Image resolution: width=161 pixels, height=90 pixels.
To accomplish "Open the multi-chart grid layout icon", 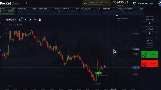I will [x=40, y=20].
